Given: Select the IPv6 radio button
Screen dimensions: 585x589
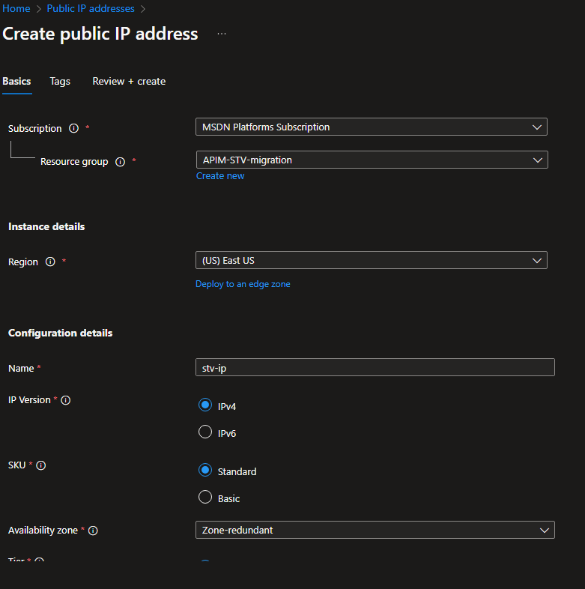Looking at the screenshot, I should tap(205, 432).
